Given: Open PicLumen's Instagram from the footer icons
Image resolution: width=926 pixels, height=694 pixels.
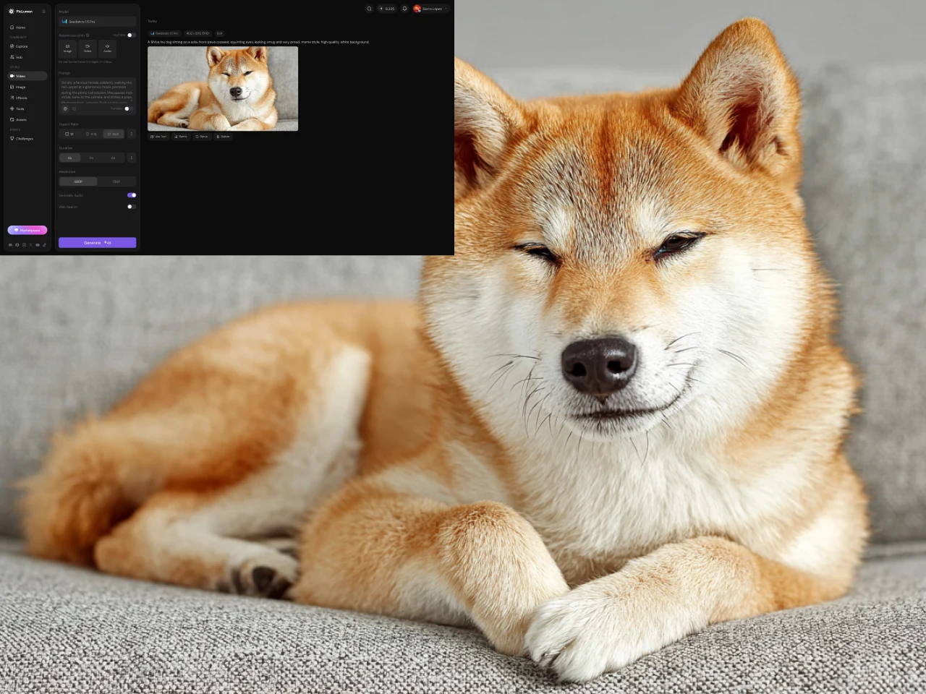Looking at the screenshot, I should (24, 244).
